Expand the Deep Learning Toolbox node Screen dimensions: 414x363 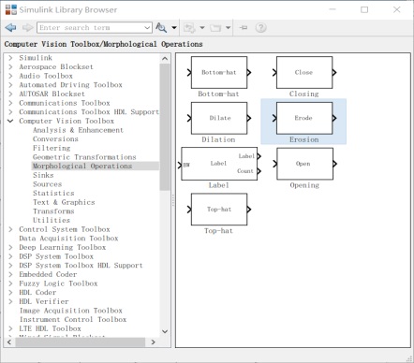tap(10, 247)
